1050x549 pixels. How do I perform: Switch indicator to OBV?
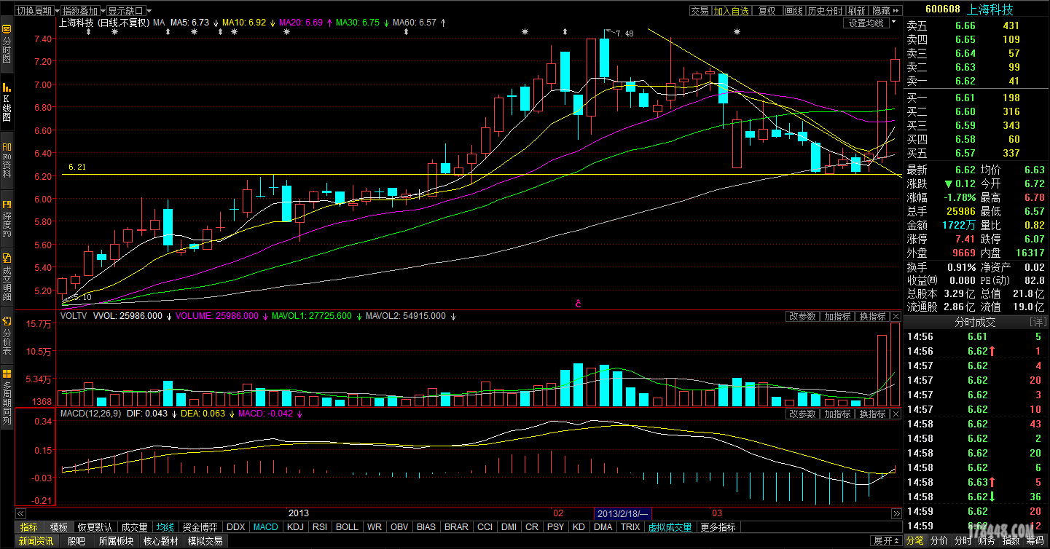pyautogui.click(x=399, y=527)
